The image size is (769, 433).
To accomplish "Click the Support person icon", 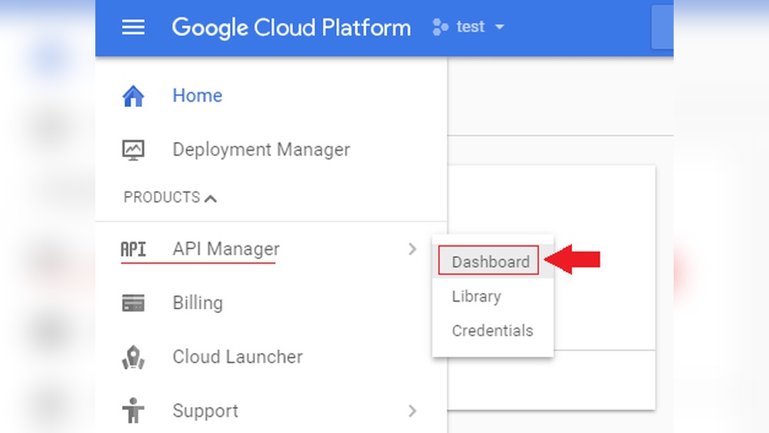I will click(133, 411).
